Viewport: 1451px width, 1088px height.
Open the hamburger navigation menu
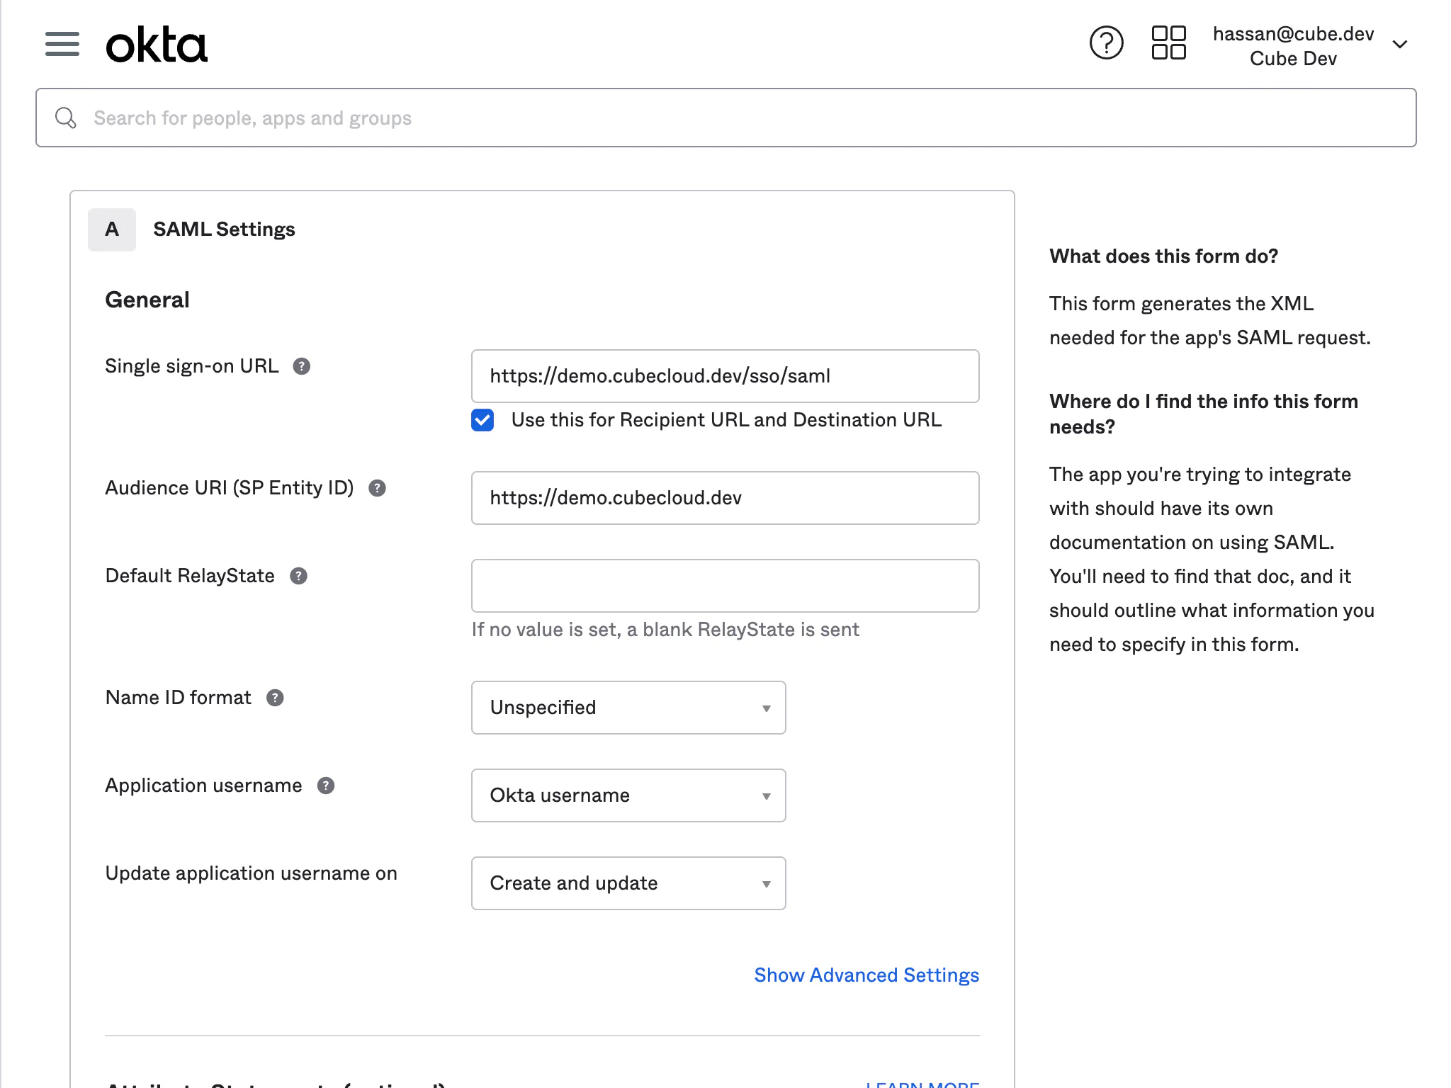click(62, 44)
